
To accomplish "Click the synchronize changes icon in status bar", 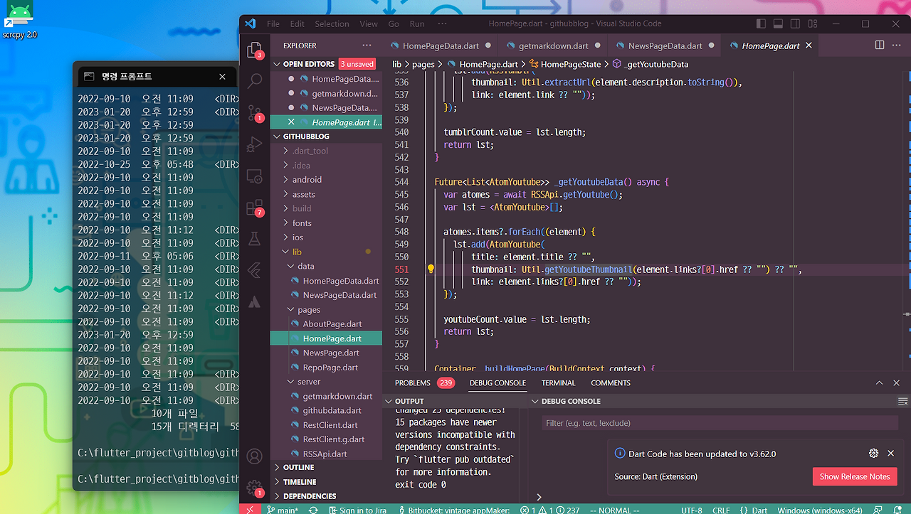I will [313, 510].
